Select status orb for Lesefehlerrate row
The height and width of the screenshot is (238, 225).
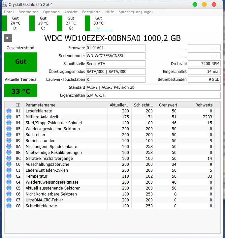click(9, 111)
